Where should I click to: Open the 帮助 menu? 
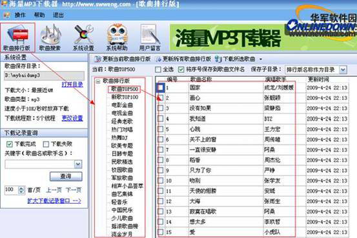pyautogui.click(x=39, y=15)
